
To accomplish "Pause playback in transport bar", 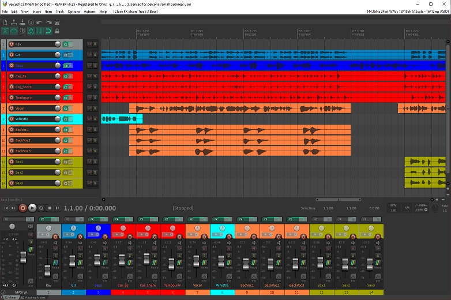I will (57, 208).
